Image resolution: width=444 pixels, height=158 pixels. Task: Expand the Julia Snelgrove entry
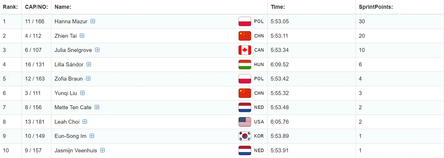97,50
